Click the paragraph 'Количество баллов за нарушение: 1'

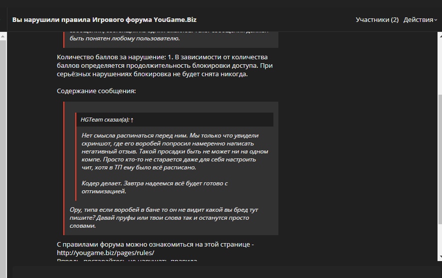[x=165, y=66]
